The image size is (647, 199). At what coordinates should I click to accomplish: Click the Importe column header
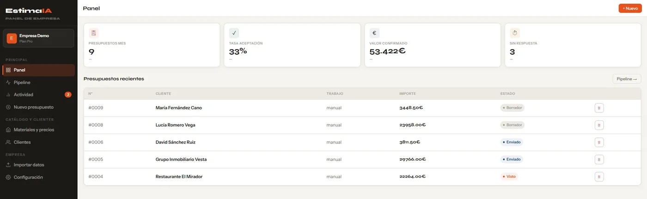pyautogui.click(x=408, y=93)
